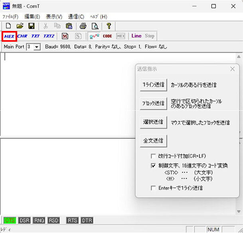Enable Enterキーで1ライン送信 checkbox
This screenshot has width=243, height=233.
point(153,188)
